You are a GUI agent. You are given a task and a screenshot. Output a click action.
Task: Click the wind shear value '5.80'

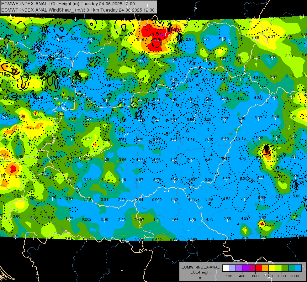tap(297, 196)
